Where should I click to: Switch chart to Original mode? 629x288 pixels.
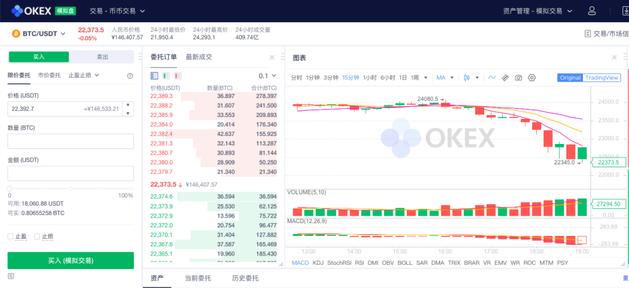coord(570,78)
